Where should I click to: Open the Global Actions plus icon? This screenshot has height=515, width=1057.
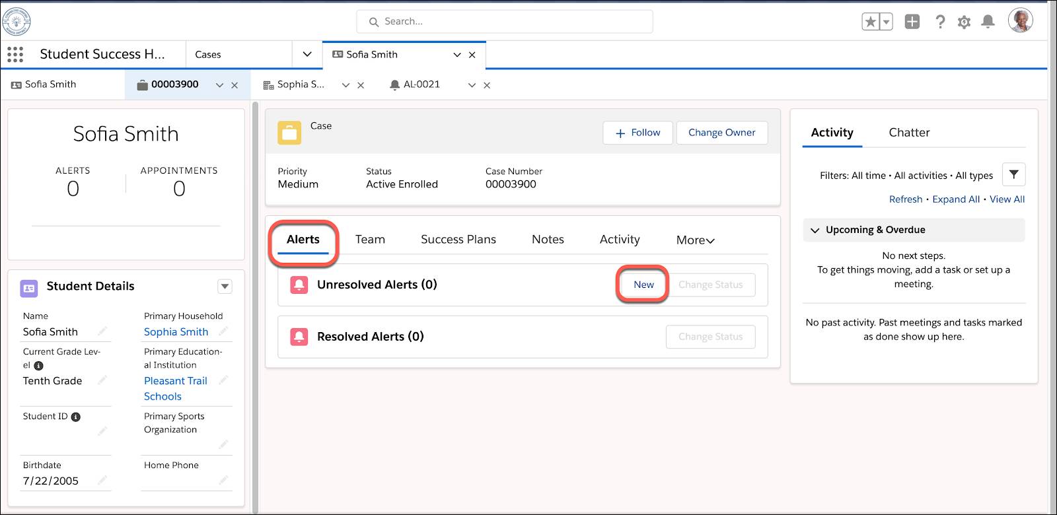click(x=912, y=22)
